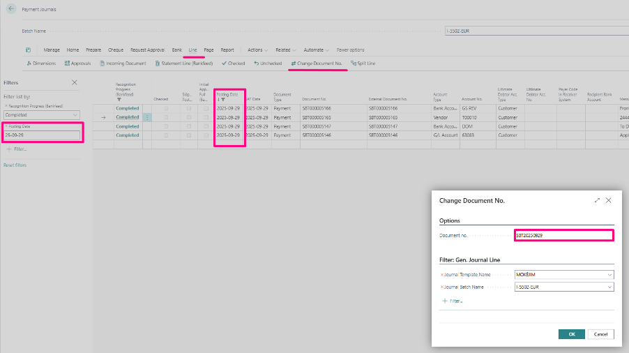Open the Manage menu
629x353 pixels.
tap(52, 50)
